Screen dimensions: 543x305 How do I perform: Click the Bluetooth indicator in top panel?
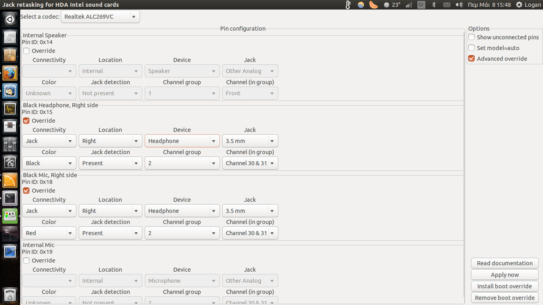pyautogui.click(x=434, y=5)
